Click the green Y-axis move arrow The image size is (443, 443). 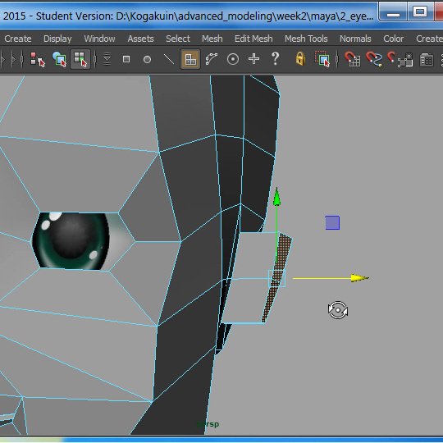click(277, 197)
